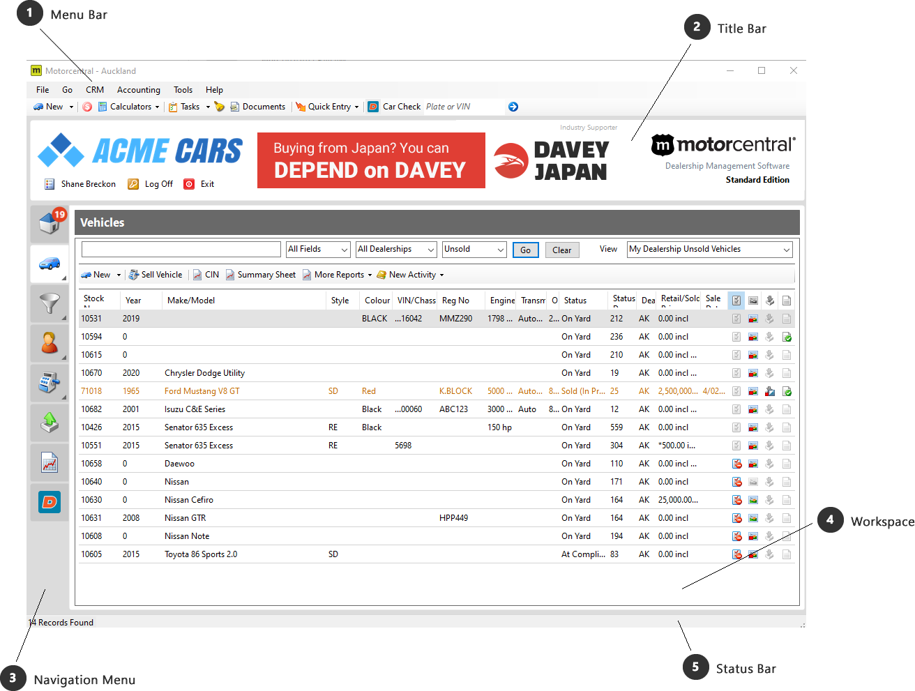Click Log Off icon button
Viewport: 915px width, 691px height.
click(x=133, y=184)
